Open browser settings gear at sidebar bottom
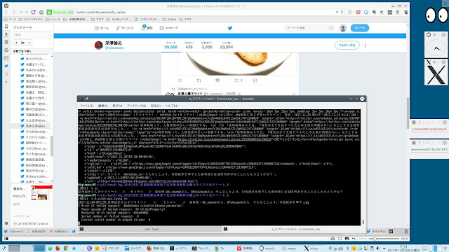This screenshot has width=449, height=252. click(6, 223)
